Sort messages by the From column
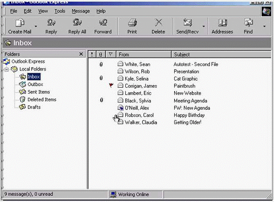The image size is (274, 202). (144, 54)
